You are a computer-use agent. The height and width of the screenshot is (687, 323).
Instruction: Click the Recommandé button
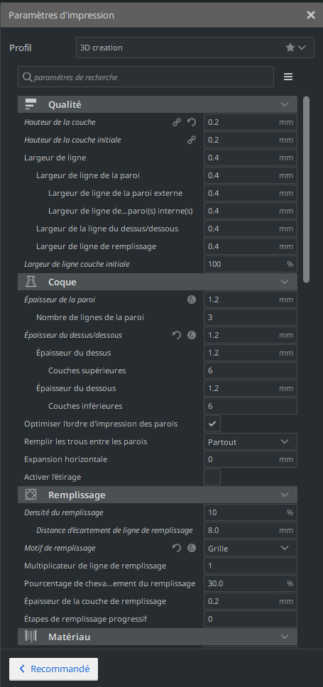tap(53, 669)
